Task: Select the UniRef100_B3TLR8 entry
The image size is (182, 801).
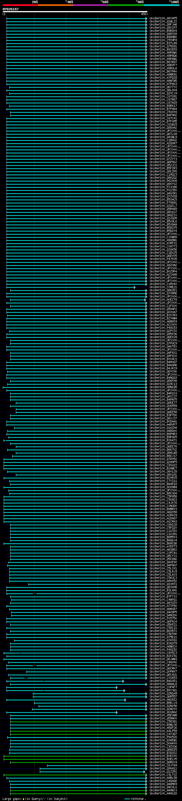Action: 163,43
